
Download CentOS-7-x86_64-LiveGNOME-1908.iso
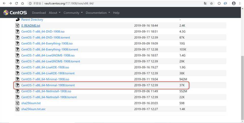point(48,55)
